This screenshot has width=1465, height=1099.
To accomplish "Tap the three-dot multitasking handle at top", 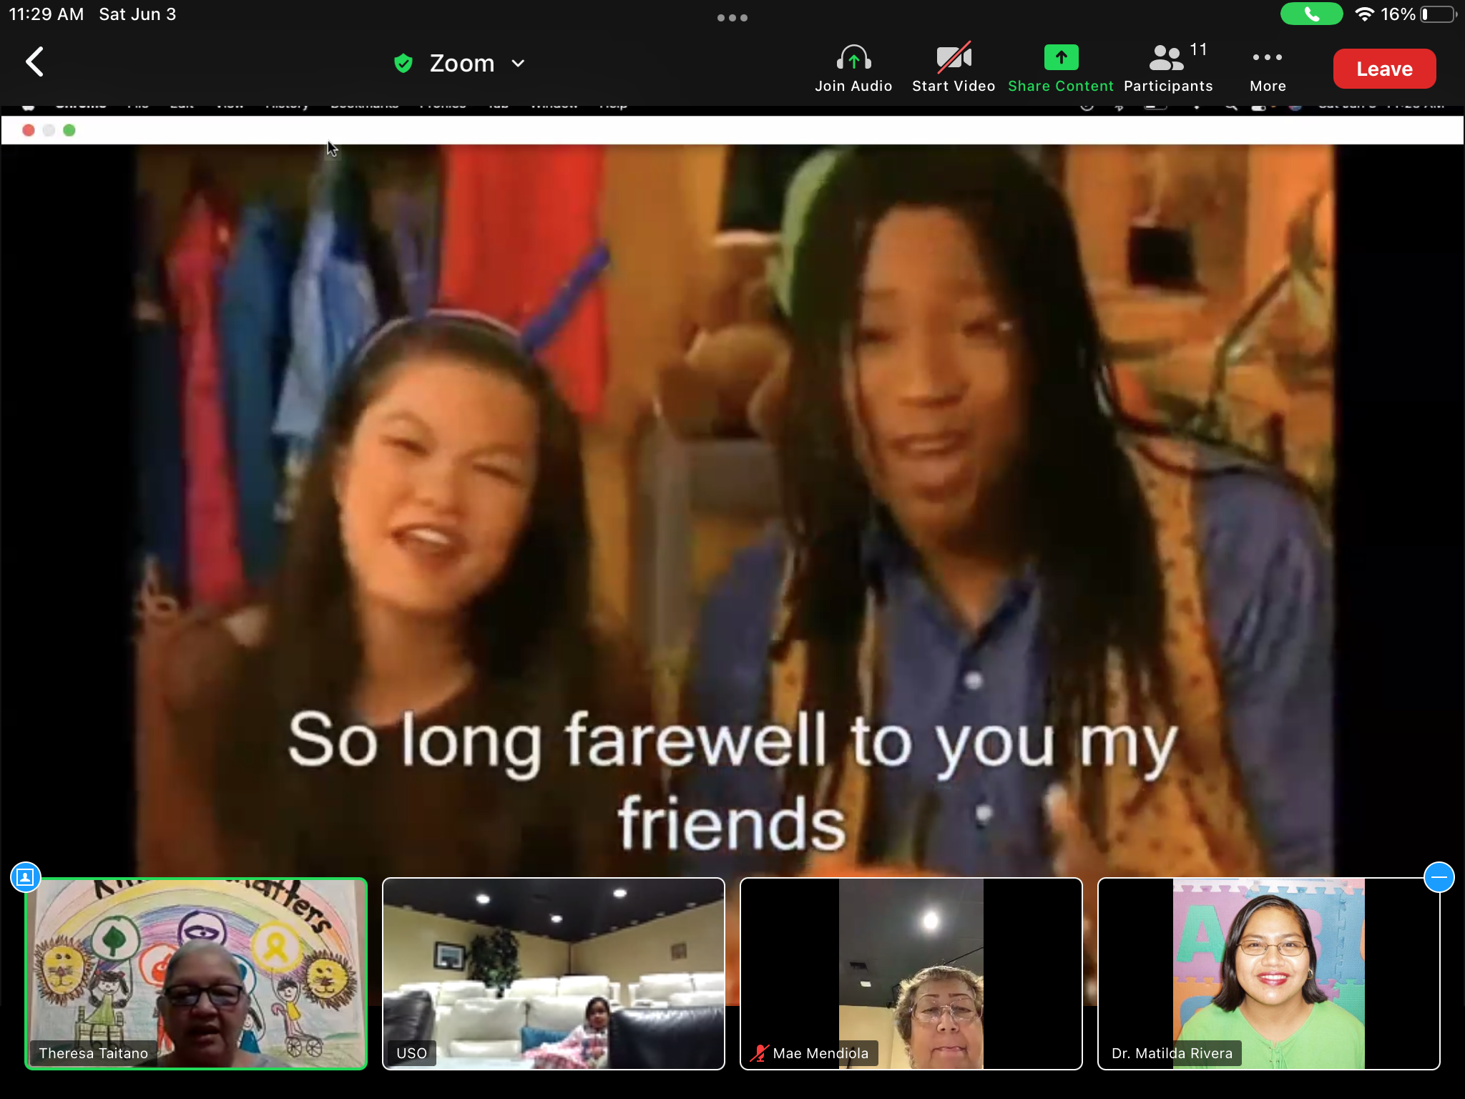I will [732, 18].
